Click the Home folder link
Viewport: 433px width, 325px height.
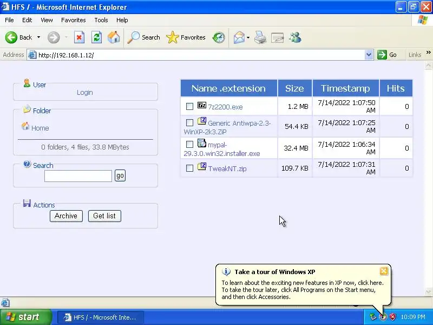(40, 128)
